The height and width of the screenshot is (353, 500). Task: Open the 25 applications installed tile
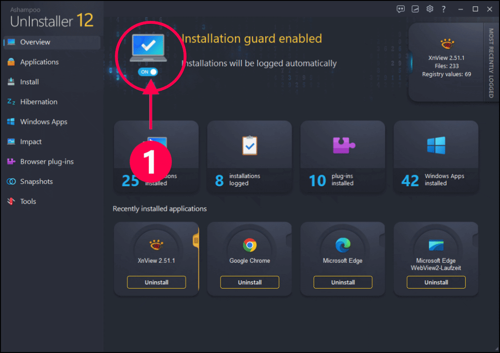pyautogui.click(x=156, y=157)
